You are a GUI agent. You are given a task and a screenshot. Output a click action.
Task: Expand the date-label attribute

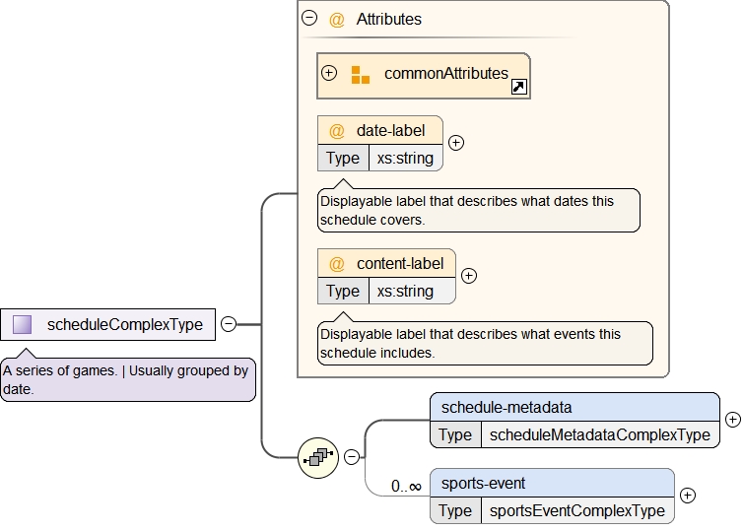(456, 142)
